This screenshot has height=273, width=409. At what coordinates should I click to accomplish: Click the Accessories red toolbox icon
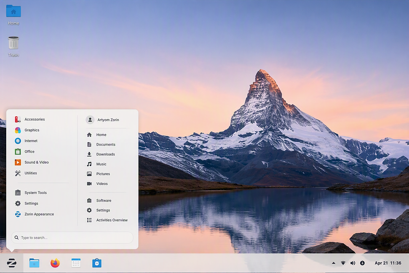click(x=18, y=120)
